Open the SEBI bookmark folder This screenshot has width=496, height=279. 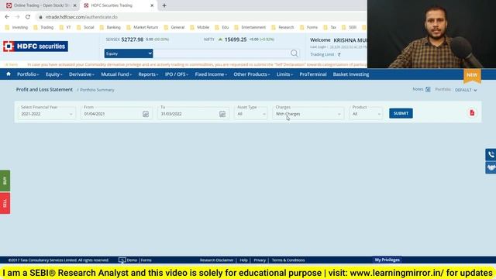pos(350,28)
